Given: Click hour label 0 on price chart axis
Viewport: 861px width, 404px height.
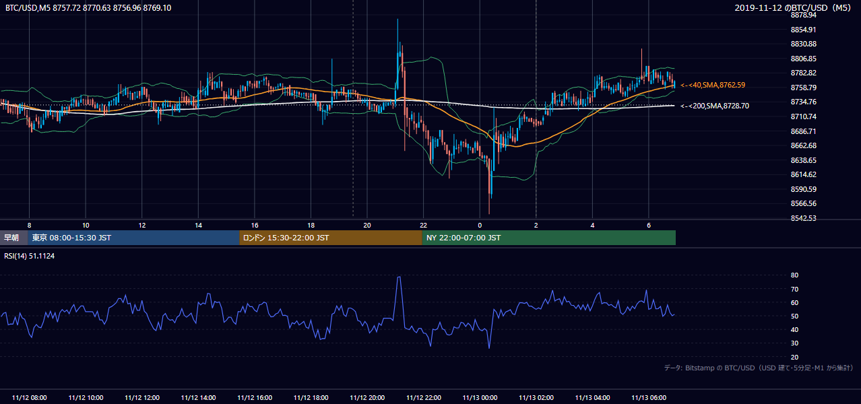Looking at the screenshot, I should pos(480,225).
